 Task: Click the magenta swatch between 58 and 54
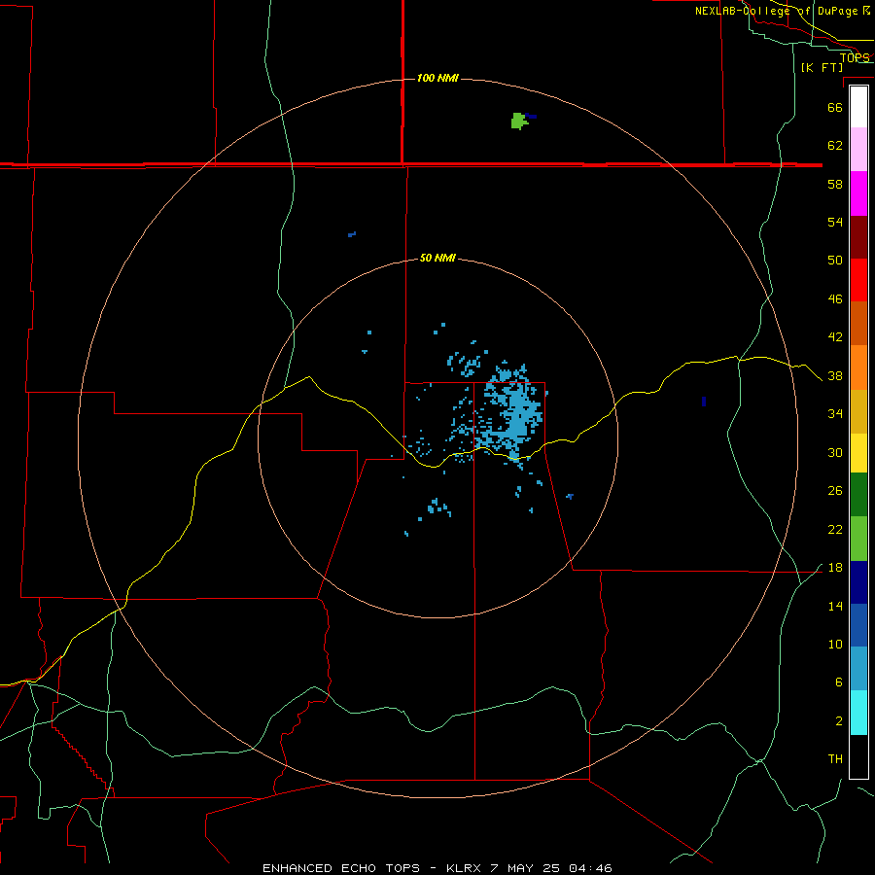858,193
